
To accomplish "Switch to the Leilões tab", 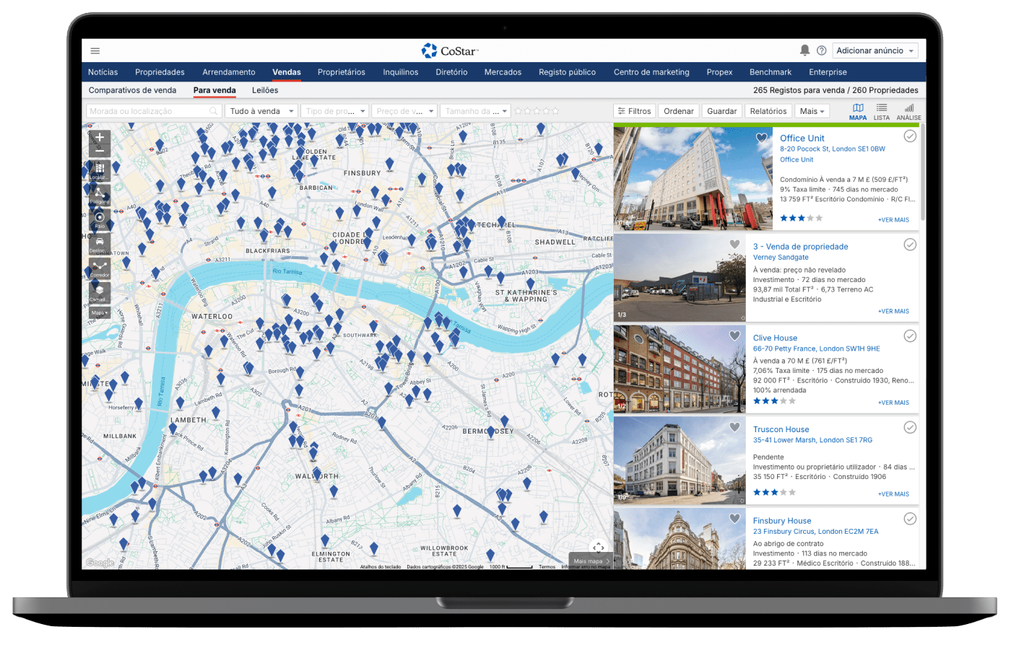I will coord(265,90).
